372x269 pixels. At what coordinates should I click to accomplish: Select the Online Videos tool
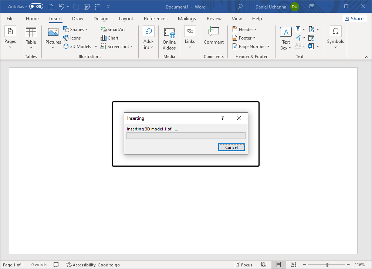[169, 38]
